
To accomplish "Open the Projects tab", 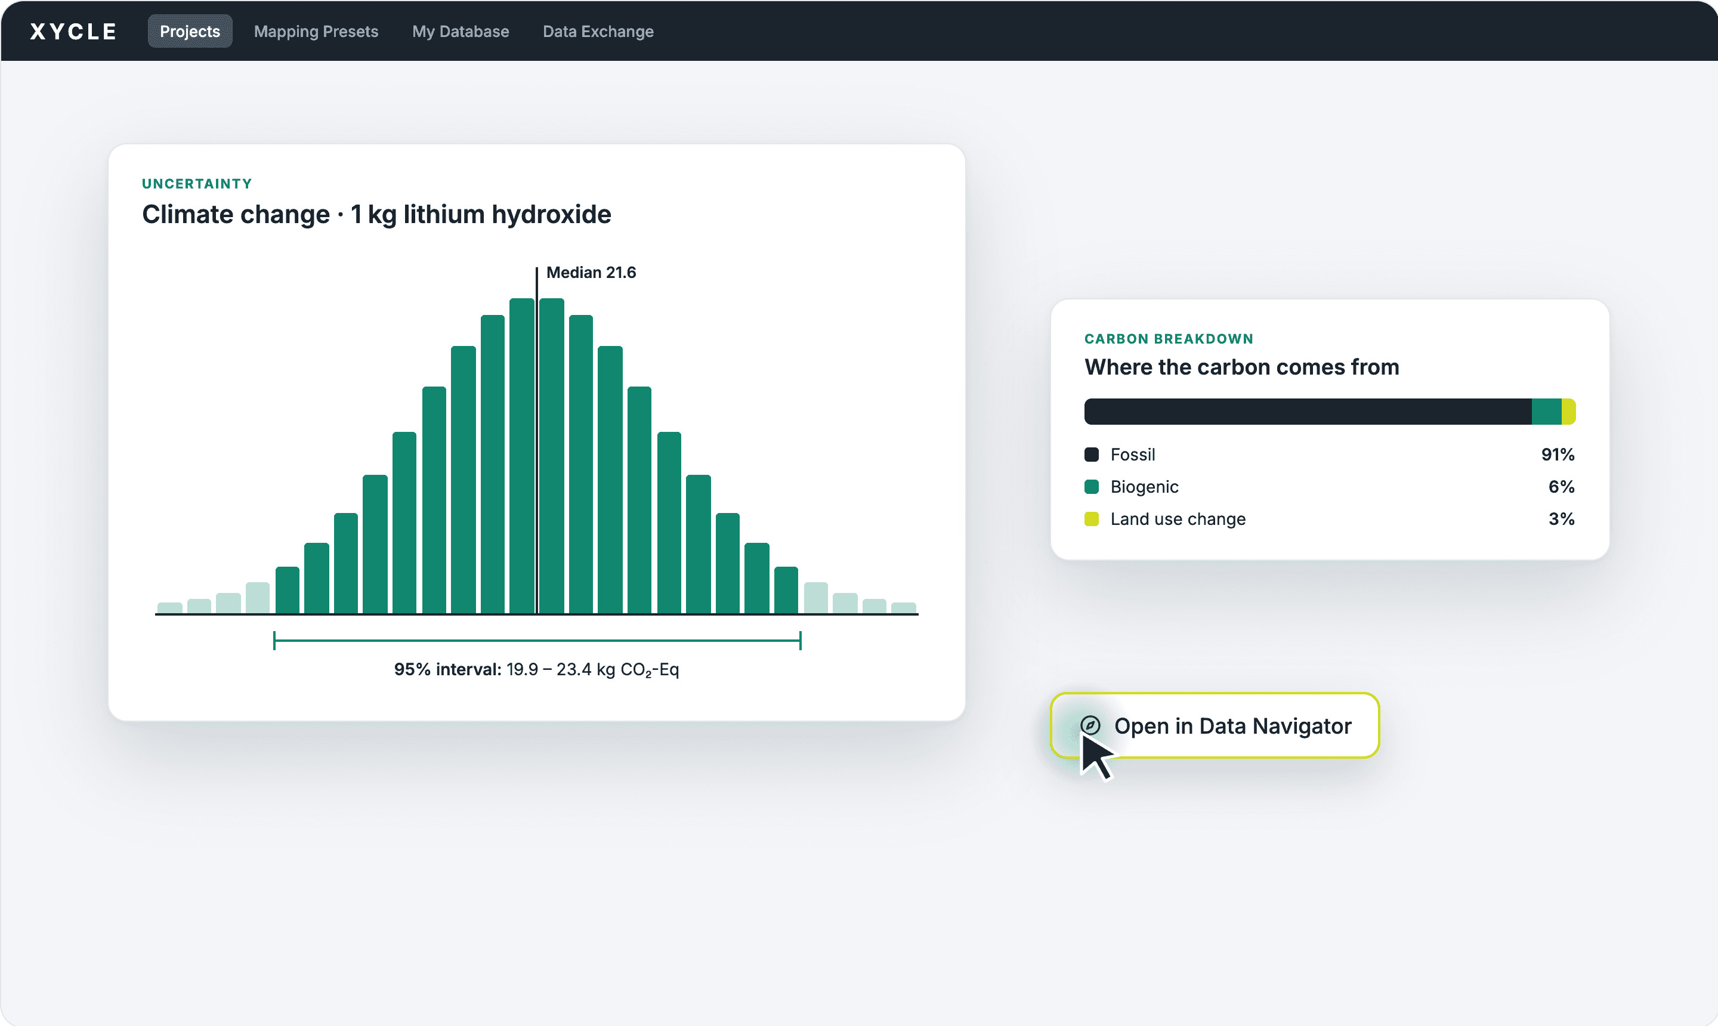I will [190, 31].
